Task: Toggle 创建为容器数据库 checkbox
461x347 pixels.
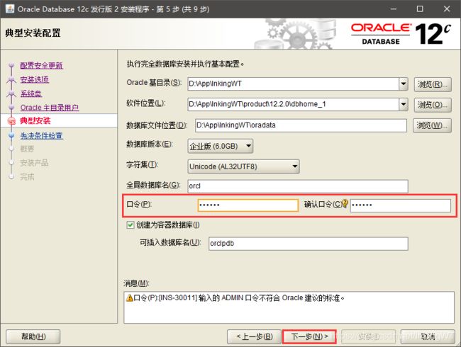Action: click(x=130, y=225)
